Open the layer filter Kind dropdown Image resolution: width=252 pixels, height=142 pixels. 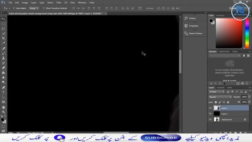tap(217, 92)
